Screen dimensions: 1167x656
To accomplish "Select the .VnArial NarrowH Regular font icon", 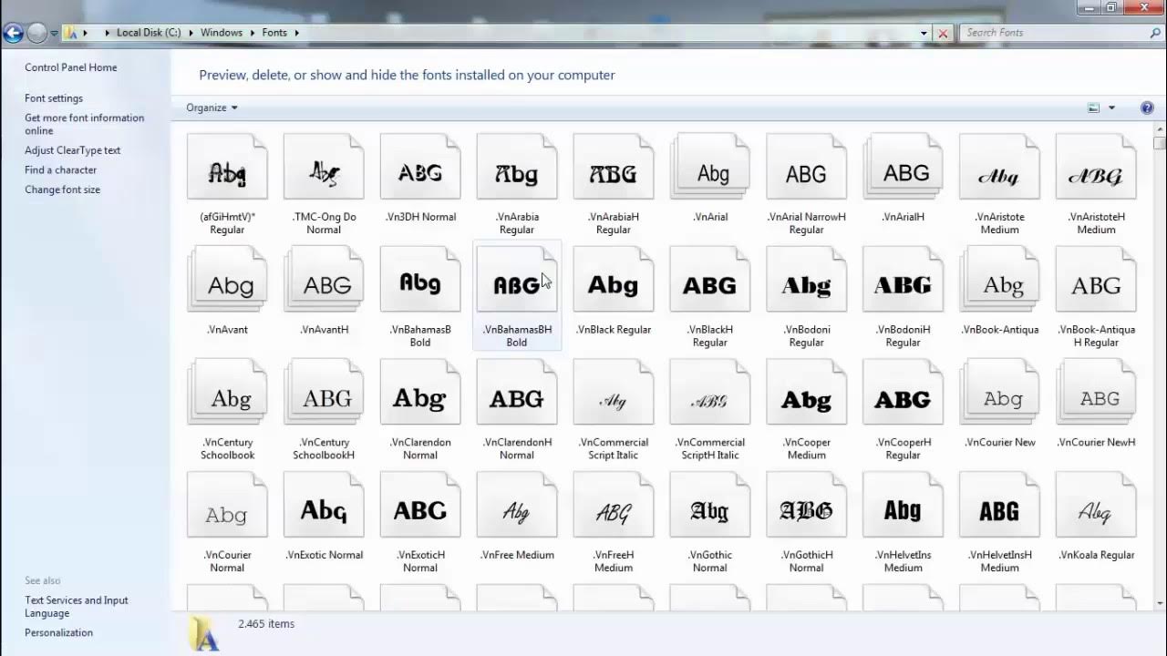I will [x=807, y=167].
